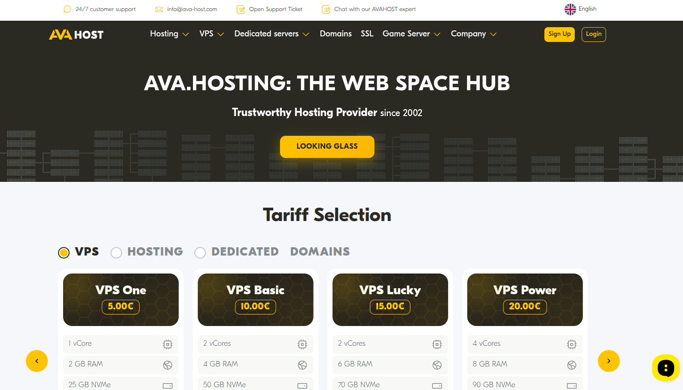The width and height of the screenshot is (683, 390).
Task: Click the Login button
Action: pyautogui.click(x=593, y=35)
